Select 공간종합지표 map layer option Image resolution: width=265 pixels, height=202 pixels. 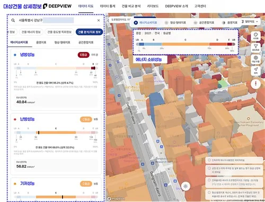click(x=204, y=23)
